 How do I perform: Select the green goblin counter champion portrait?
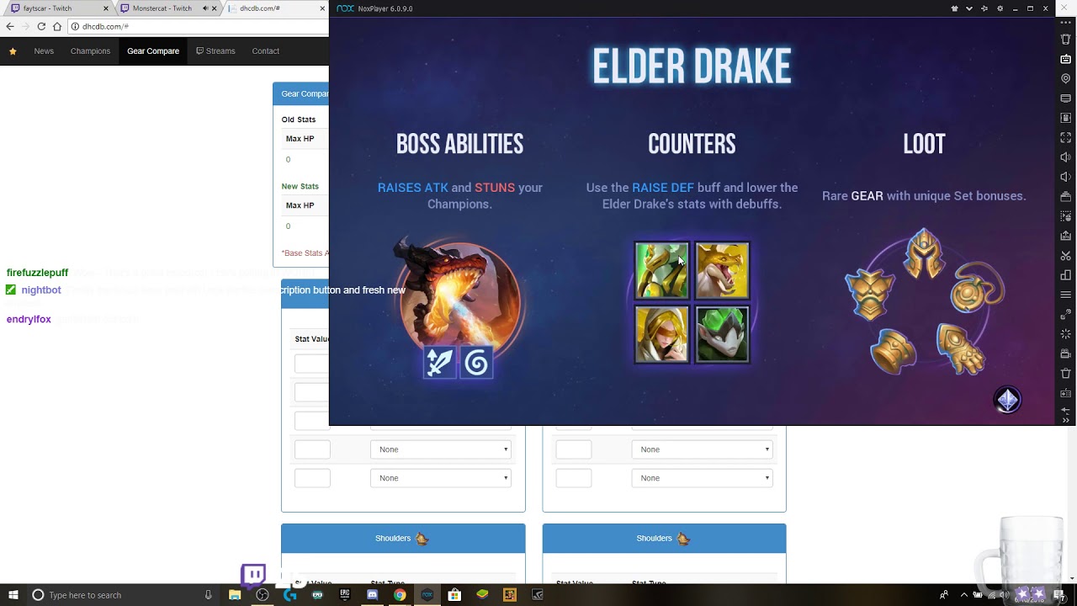coord(722,334)
